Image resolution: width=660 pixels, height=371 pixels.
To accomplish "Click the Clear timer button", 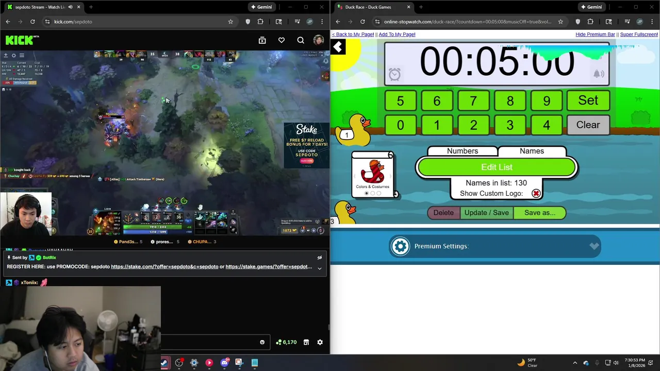I will [x=588, y=125].
